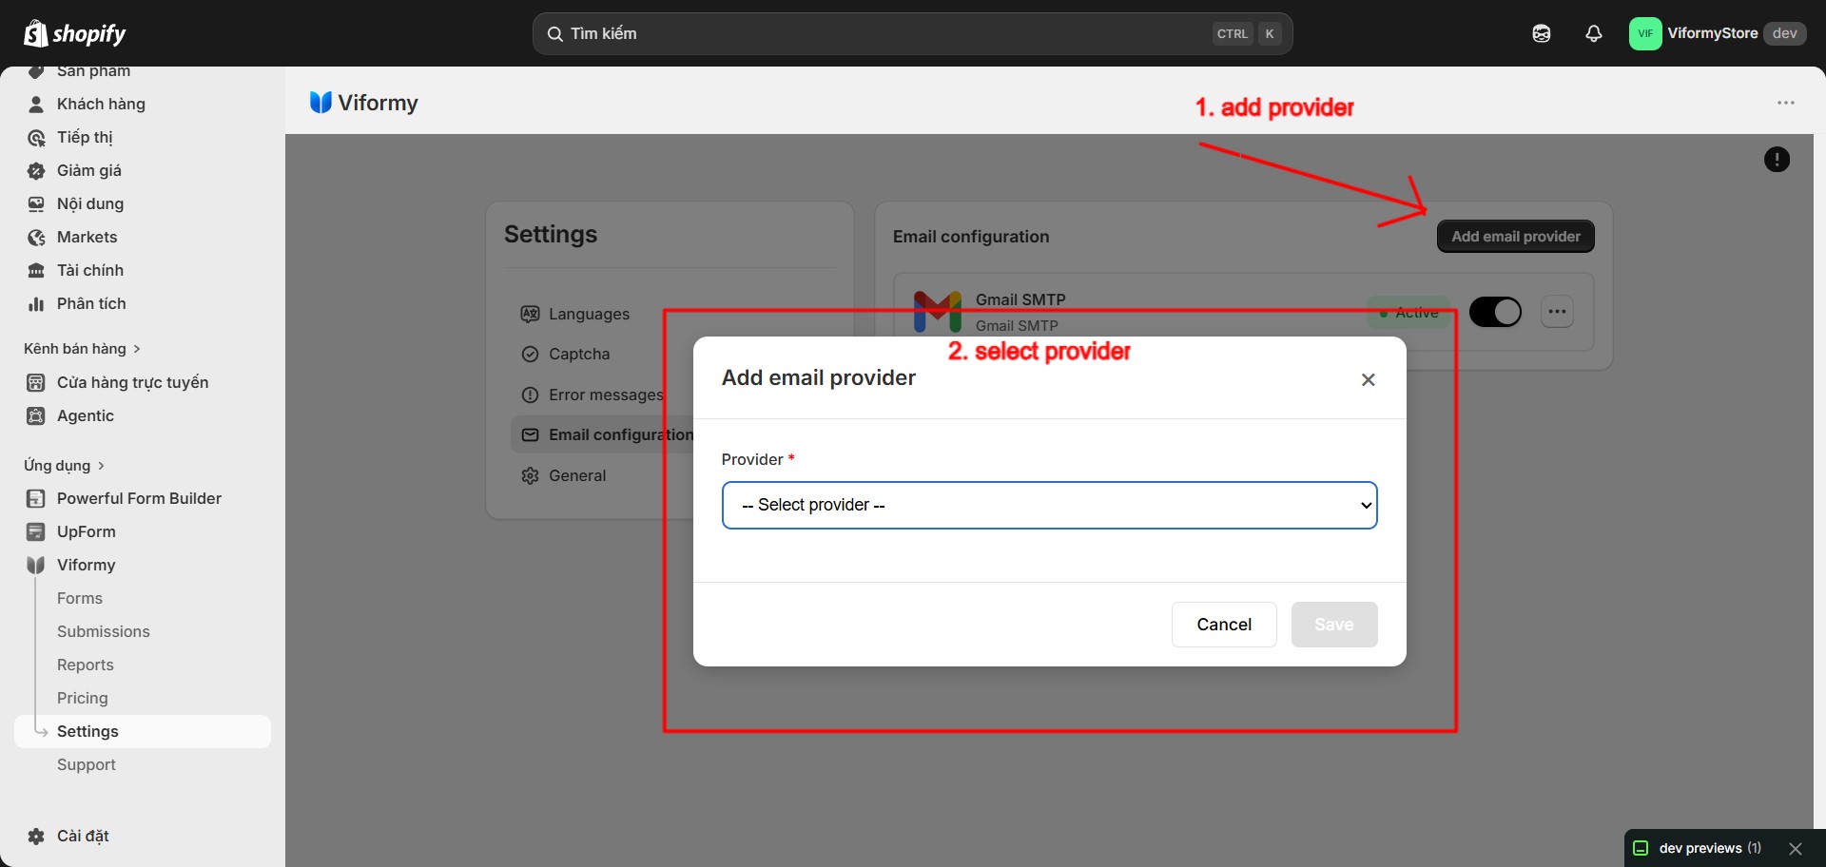Expand Ứng dụng apps section

[65, 465]
